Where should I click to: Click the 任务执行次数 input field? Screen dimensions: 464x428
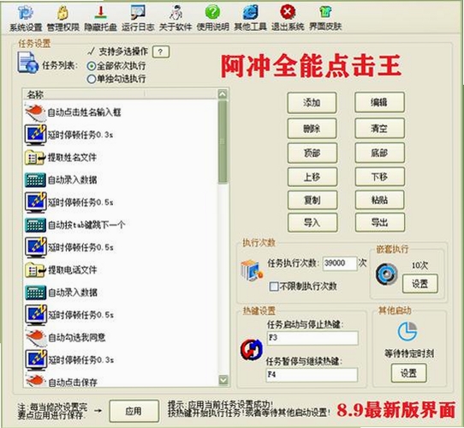click(x=340, y=263)
